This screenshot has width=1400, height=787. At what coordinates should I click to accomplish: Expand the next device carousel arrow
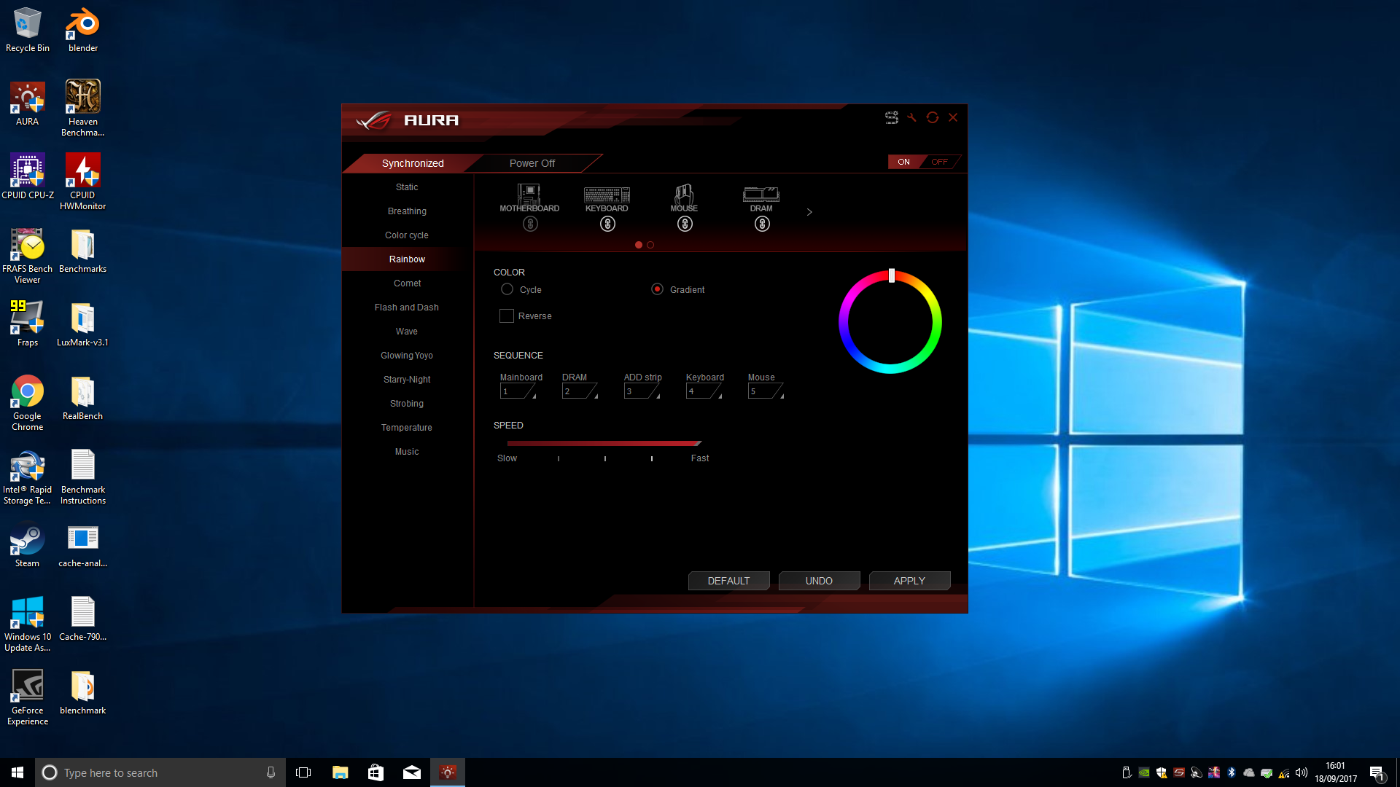point(809,212)
